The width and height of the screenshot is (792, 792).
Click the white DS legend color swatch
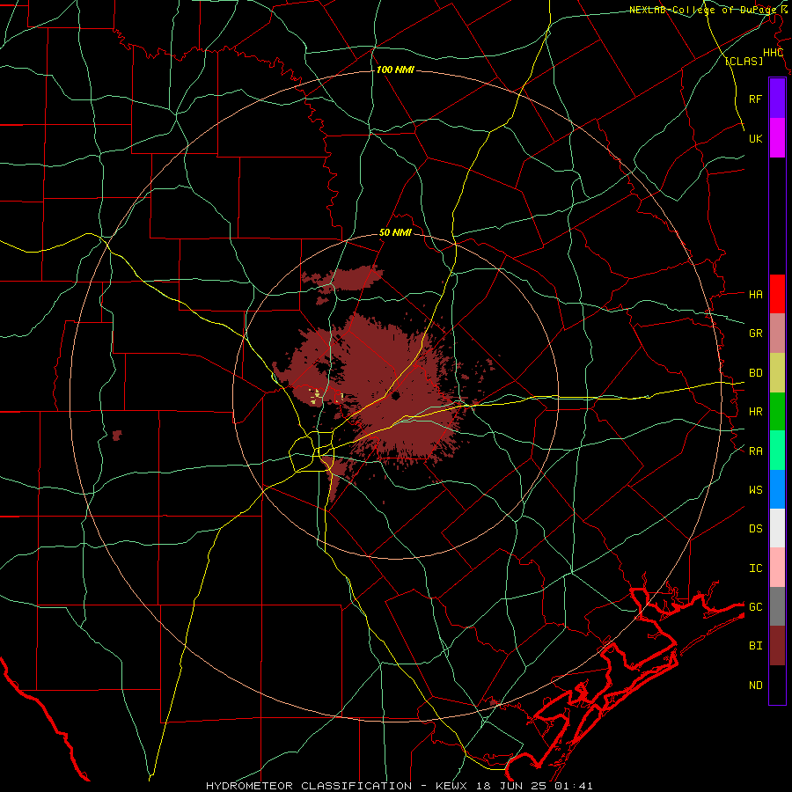(x=777, y=528)
